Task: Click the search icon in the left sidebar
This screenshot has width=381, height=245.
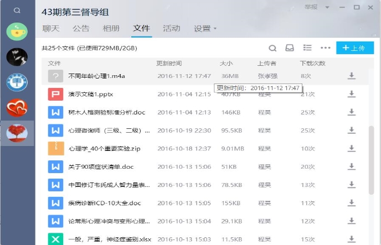Action: click(17, 11)
